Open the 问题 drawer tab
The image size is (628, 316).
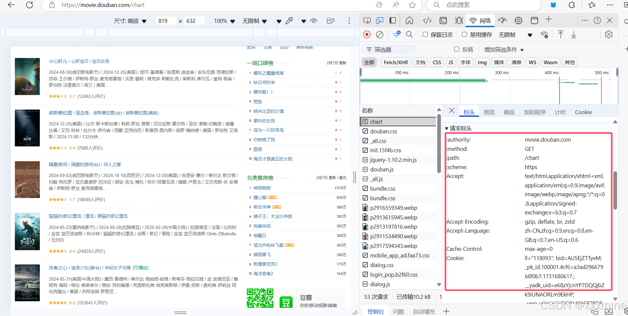pos(398,311)
